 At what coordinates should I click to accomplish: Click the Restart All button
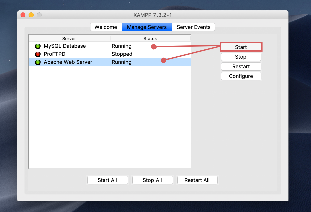[197, 180]
